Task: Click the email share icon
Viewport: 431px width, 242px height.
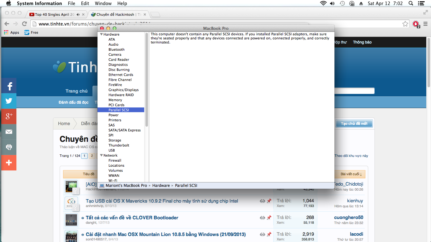Action: pos(9,132)
